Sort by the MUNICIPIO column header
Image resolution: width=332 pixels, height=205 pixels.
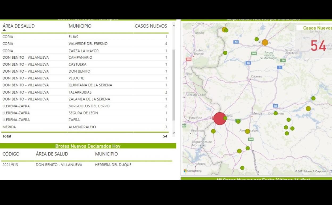80,26
